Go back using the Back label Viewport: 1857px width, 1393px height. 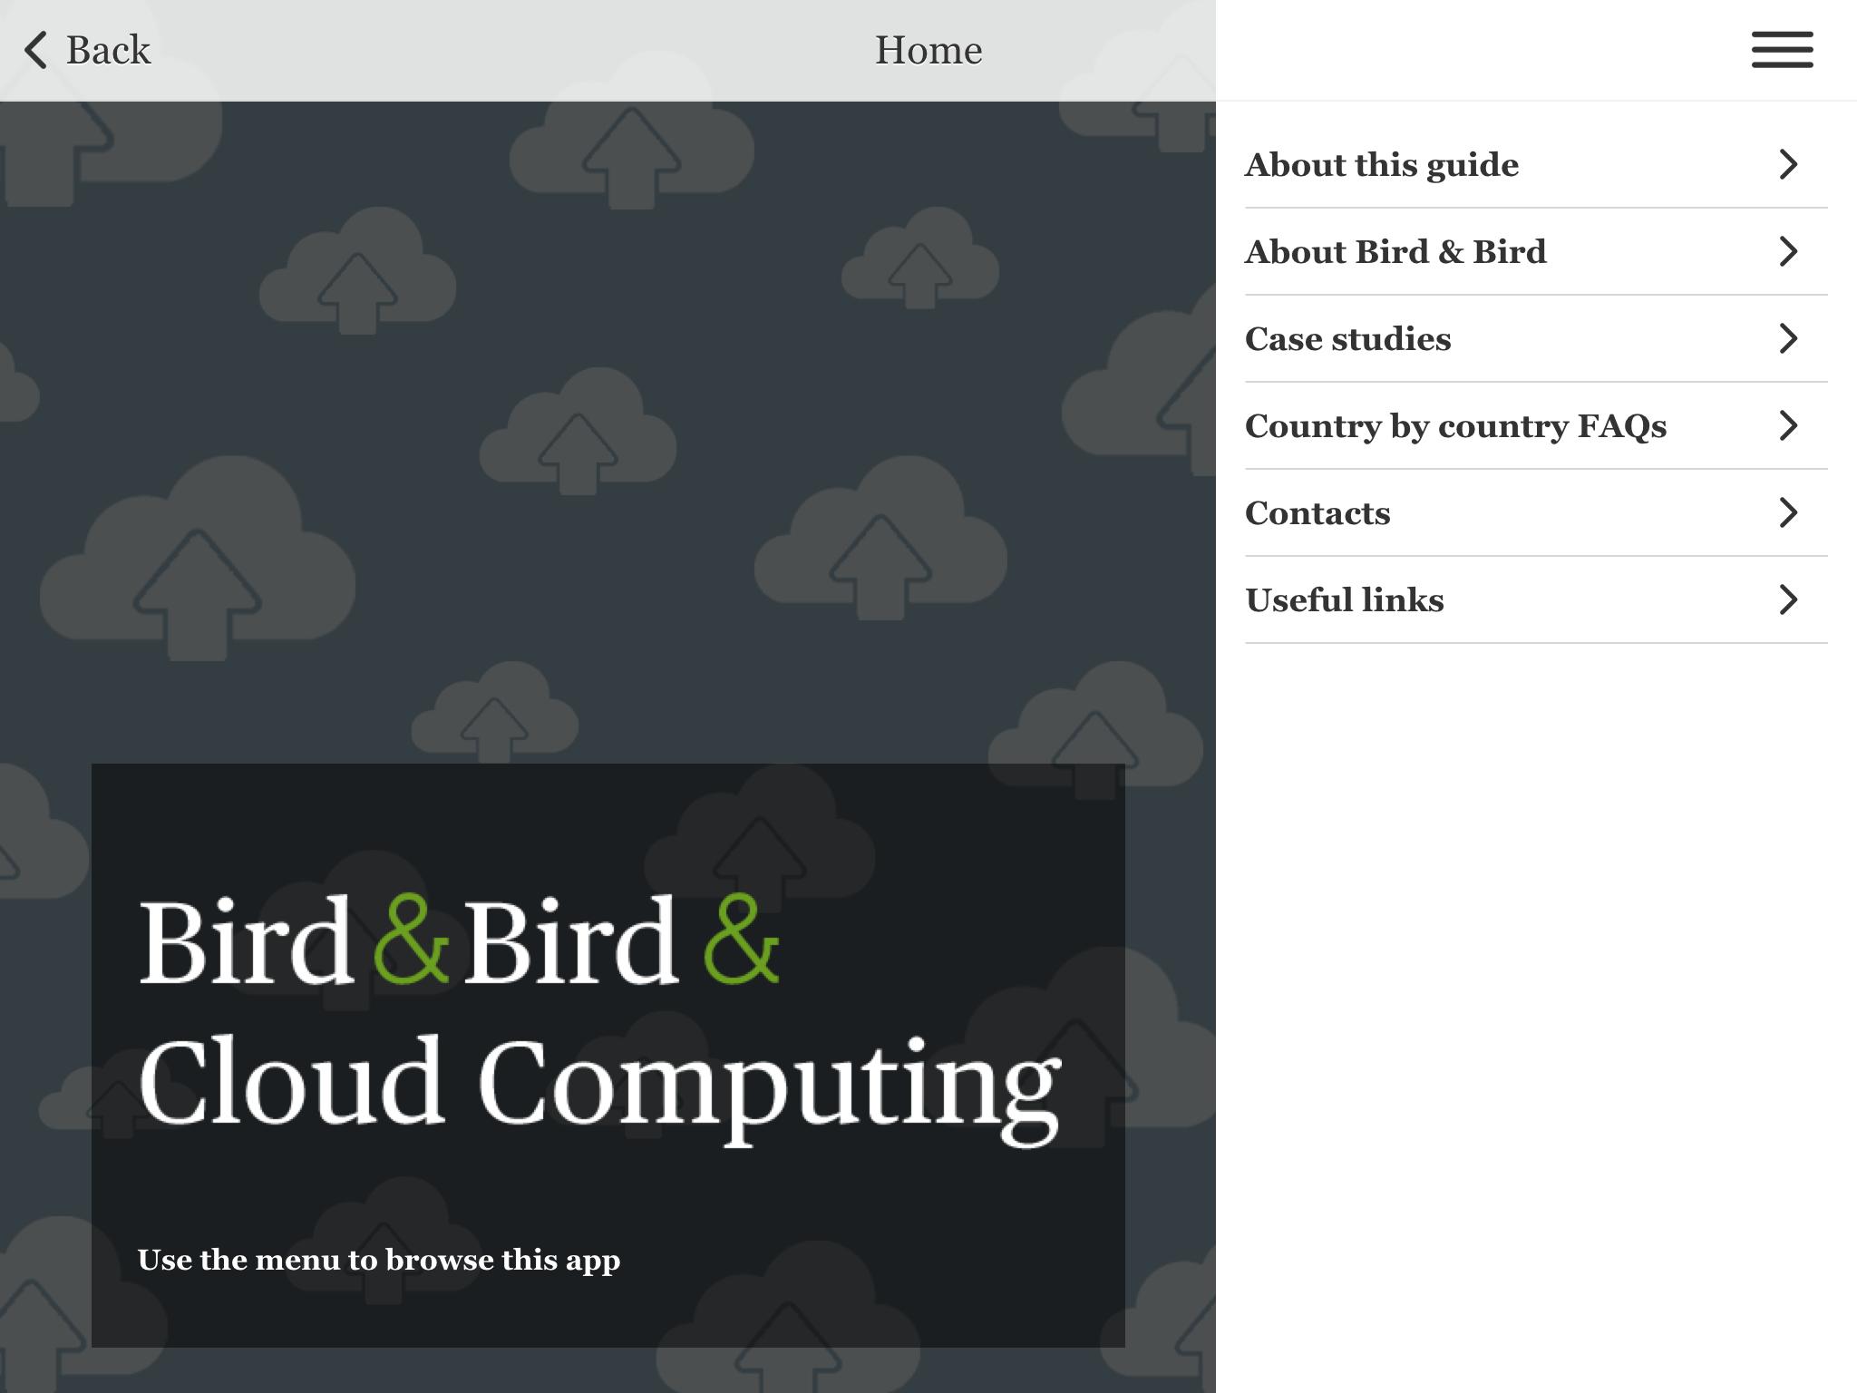(x=108, y=50)
